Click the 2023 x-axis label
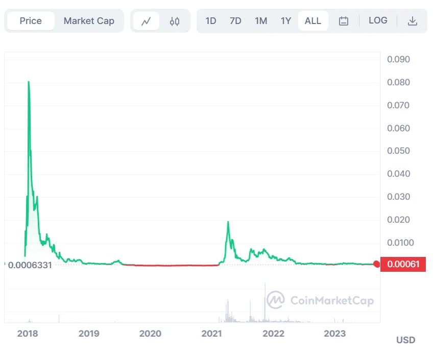The width and height of the screenshot is (434, 354). pyautogui.click(x=335, y=334)
